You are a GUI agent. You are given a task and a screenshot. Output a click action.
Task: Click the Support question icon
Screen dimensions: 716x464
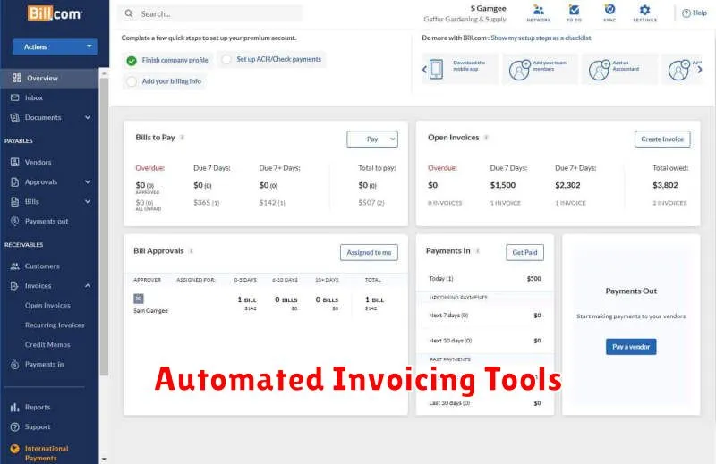[x=15, y=426]
